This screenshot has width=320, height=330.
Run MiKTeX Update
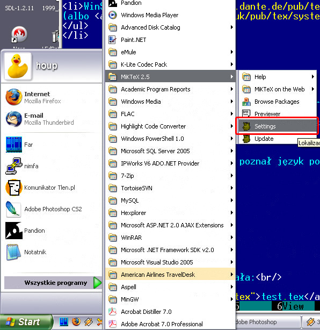pos(278,139)
